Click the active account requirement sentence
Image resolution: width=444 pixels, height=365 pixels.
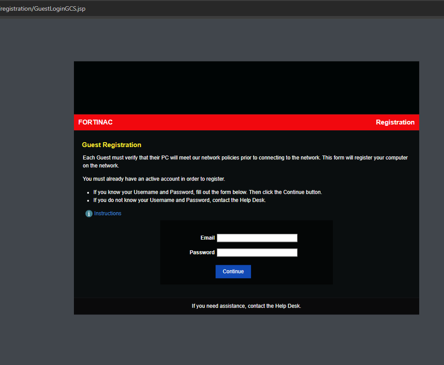154,179
